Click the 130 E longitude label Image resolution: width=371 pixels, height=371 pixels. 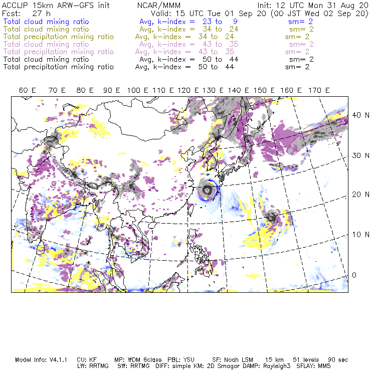(213, 90)
